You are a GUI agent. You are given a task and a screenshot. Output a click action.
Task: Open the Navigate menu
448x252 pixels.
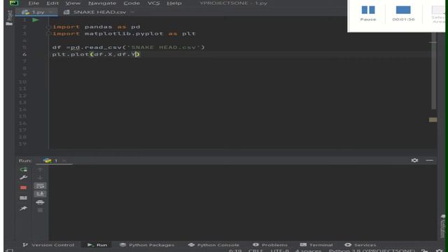[x=102, y=3]
